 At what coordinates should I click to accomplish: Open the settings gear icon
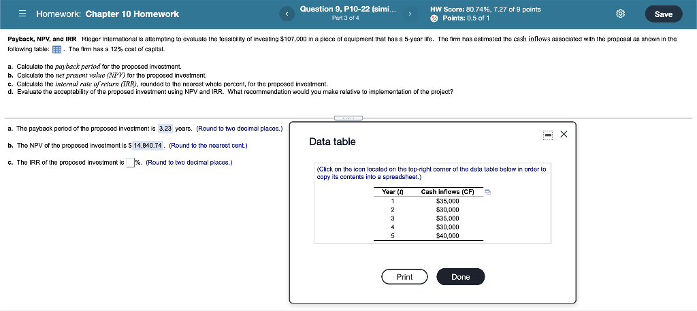coord(621,14)
